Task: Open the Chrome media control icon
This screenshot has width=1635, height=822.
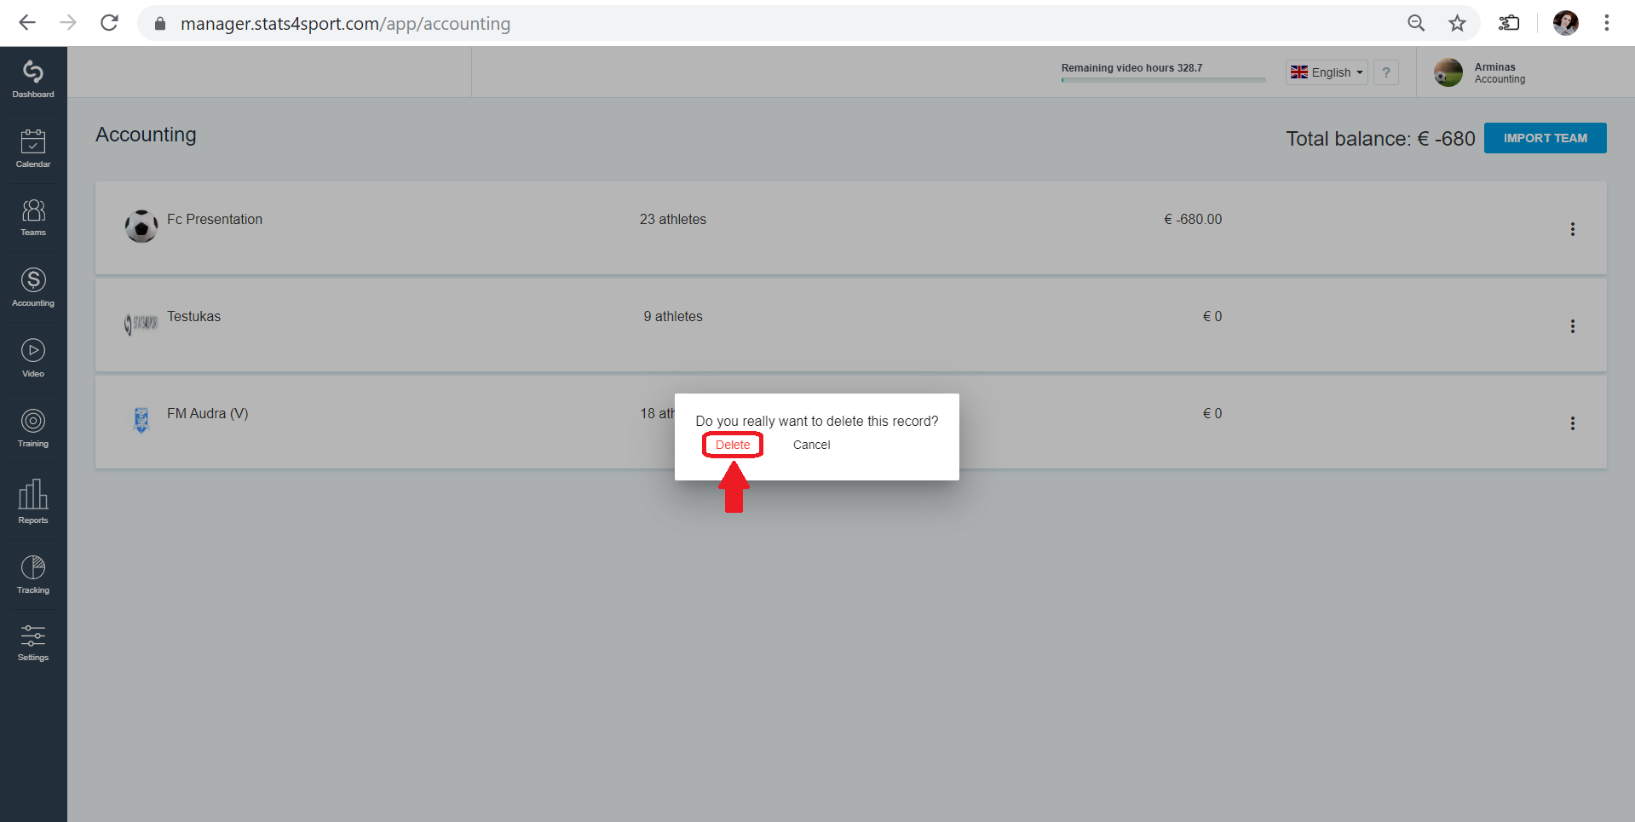Action: [1509, 23]
